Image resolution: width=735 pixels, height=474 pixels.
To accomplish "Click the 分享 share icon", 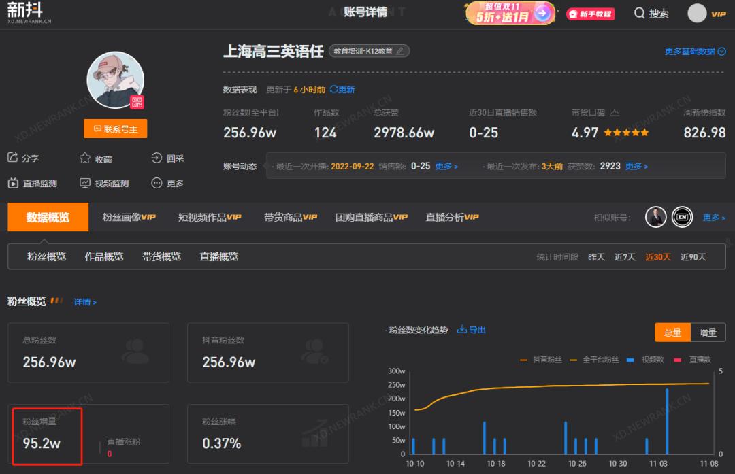I will (x=12, y=158).
